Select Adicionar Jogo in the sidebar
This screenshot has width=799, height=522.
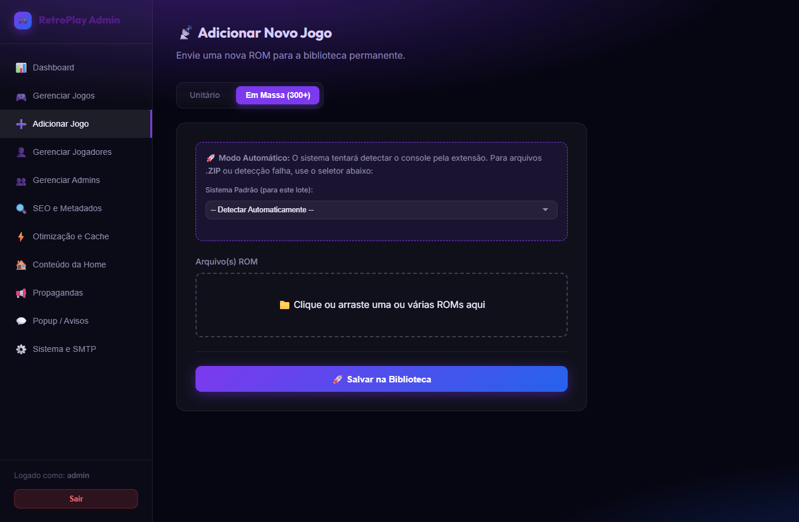pos(61,124)
